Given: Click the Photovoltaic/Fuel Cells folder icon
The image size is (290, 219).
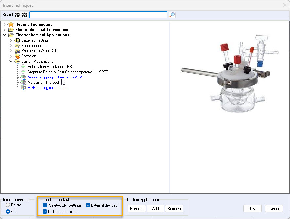Looking at the screenshot, I should [x=17, y=51].
